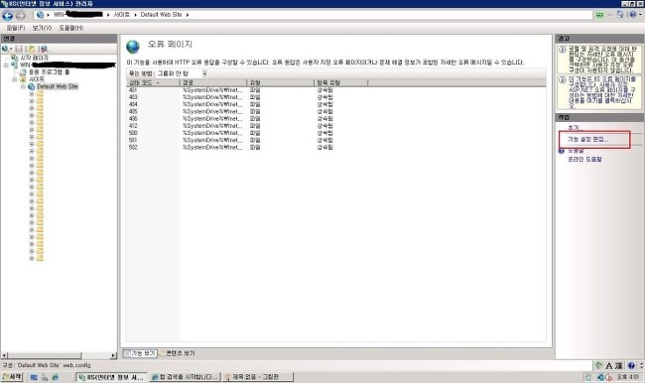Sort by the 유형 column header
Screen dimensions: 645x383
tap(280, 82)
